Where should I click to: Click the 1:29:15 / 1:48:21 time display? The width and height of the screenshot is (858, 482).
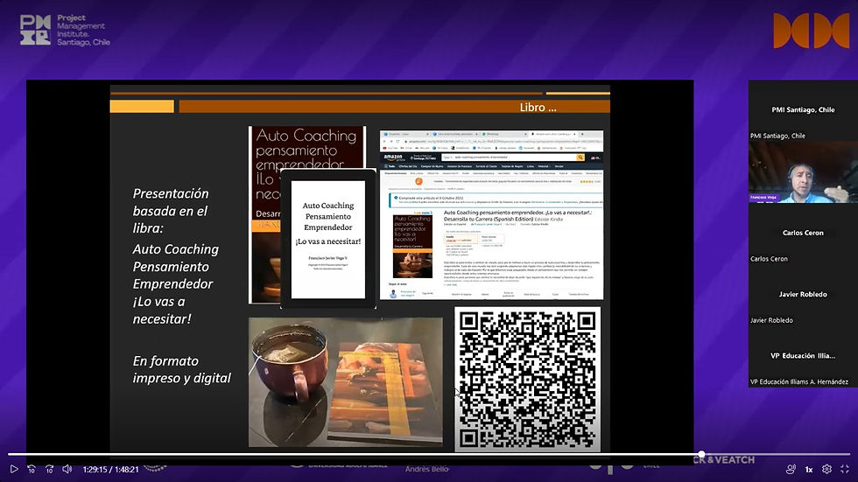[110, 470]
